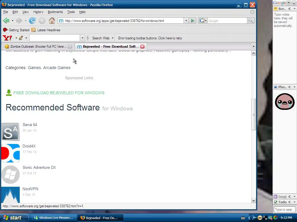The image size is (297, 222).
Task: Click the page vertical scrollbar thumb
Action: pyautogui.click(x=253, y=114)
